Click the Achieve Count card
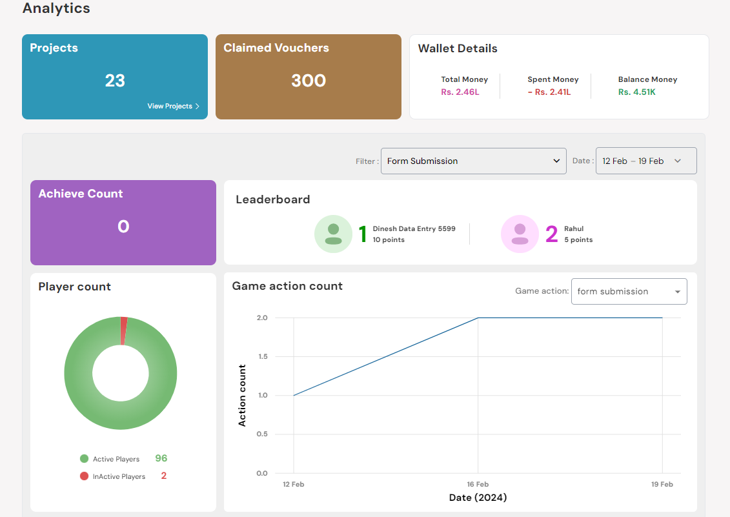The height and width of the screenshot is (517, 730). click(x=123, y=223)
